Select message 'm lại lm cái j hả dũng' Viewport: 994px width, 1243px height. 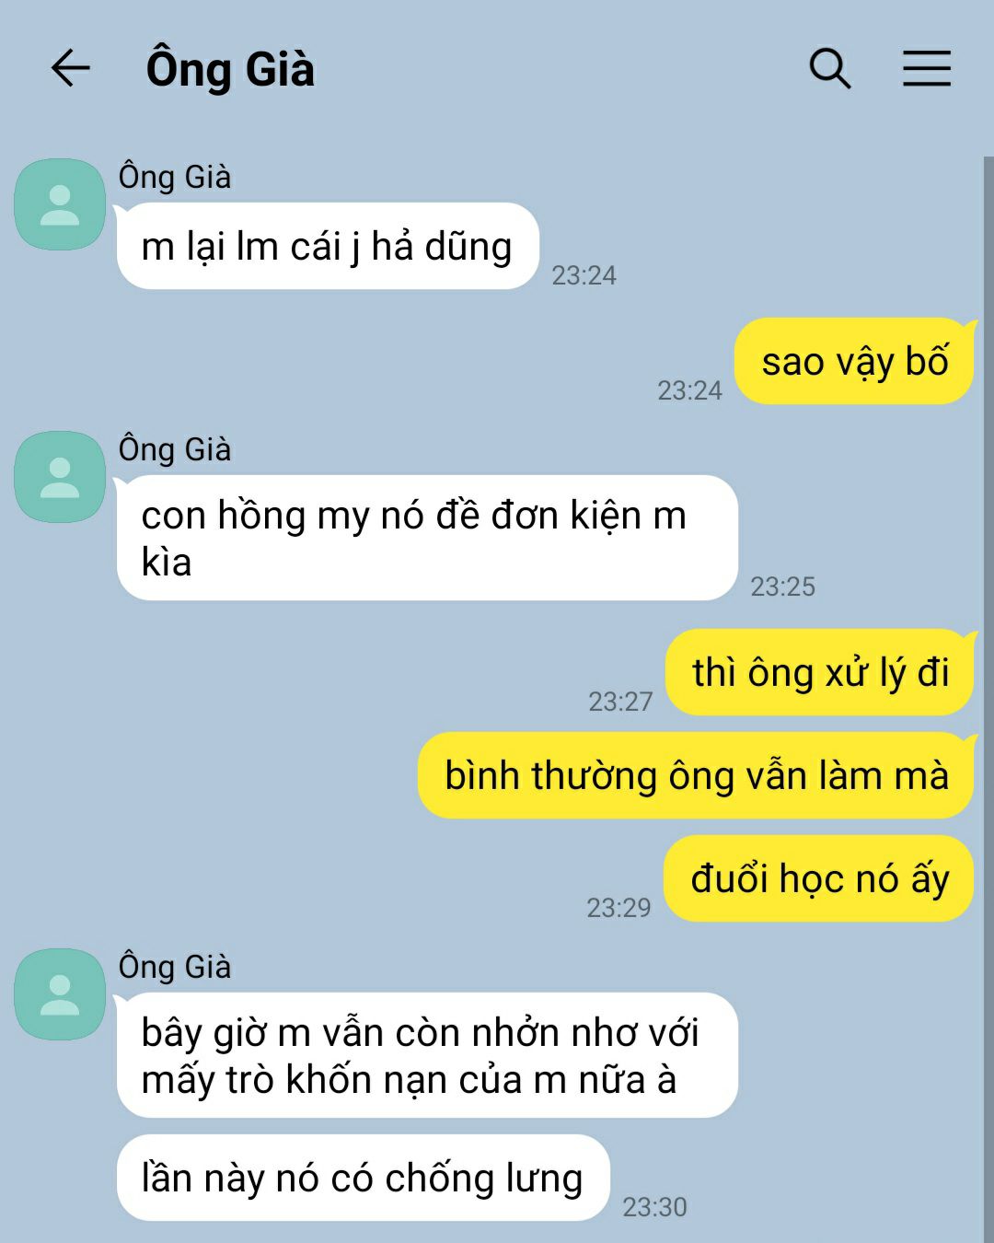(328, 246)
